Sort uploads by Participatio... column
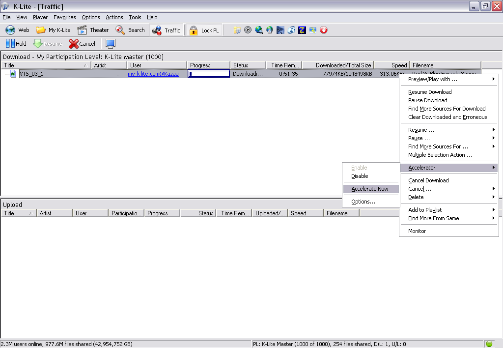Screen dimensions: 503x348 point(126,213)
